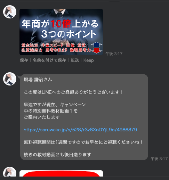Click the red 10倍 text in banner
This screenshot has height=180, width=169.
(61, 24)
